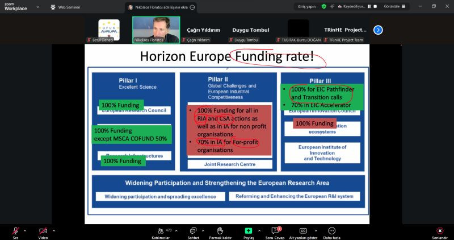Image resolution: width=454 pixels, height=240 pixels.
Task: Open audio options chevron next to Ses
Action: coord(24,231)
